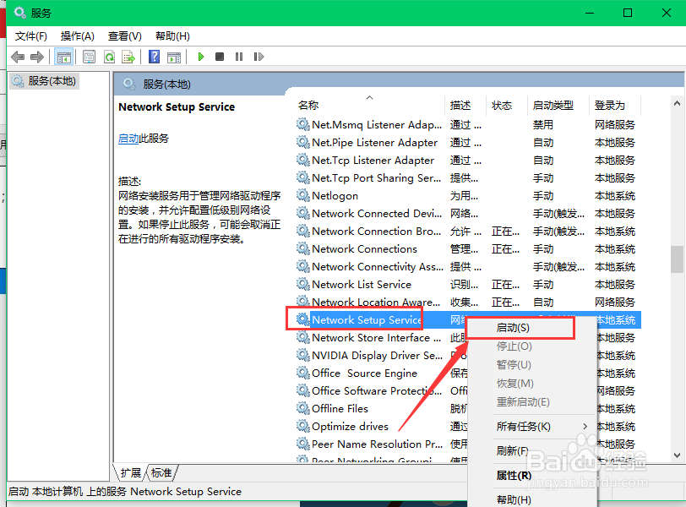The width and height of the screenshot is (686, 507).
Task: Open the 文件(F) menu
Action: [x=31, y=35]
